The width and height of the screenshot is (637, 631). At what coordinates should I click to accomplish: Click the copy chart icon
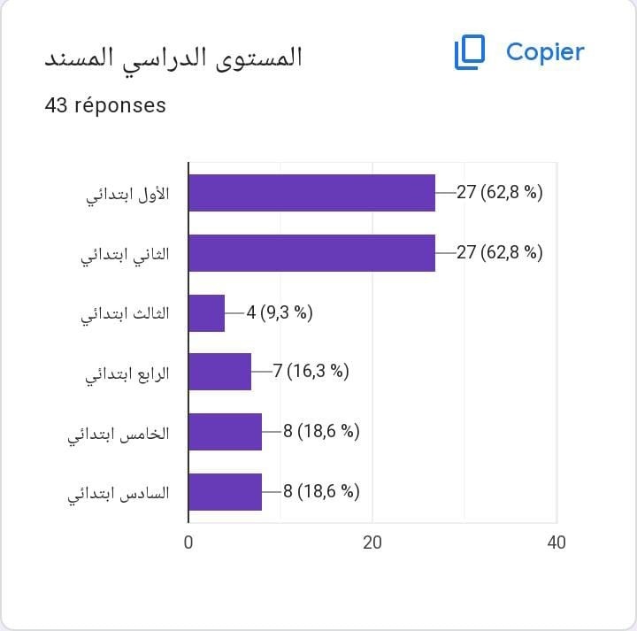tap(470, 52)
